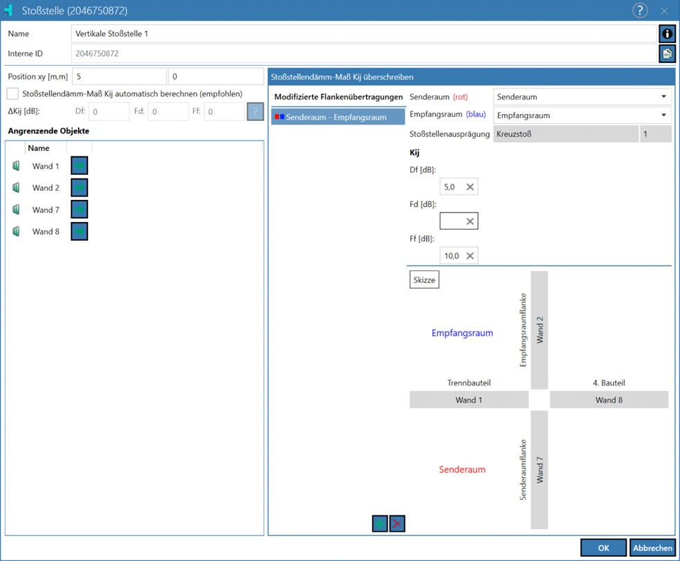The height and width of the screenshot is (561, 680).
Task: Select the Wand 2 row text
Action: click(46, 187)
